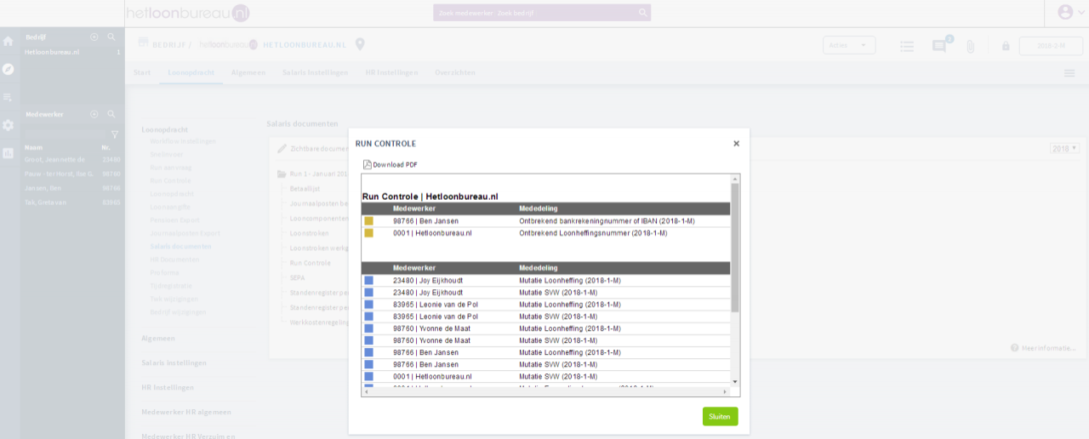
Task: Switch to the Salaris Instellingen tab
Action: [316, 72]
